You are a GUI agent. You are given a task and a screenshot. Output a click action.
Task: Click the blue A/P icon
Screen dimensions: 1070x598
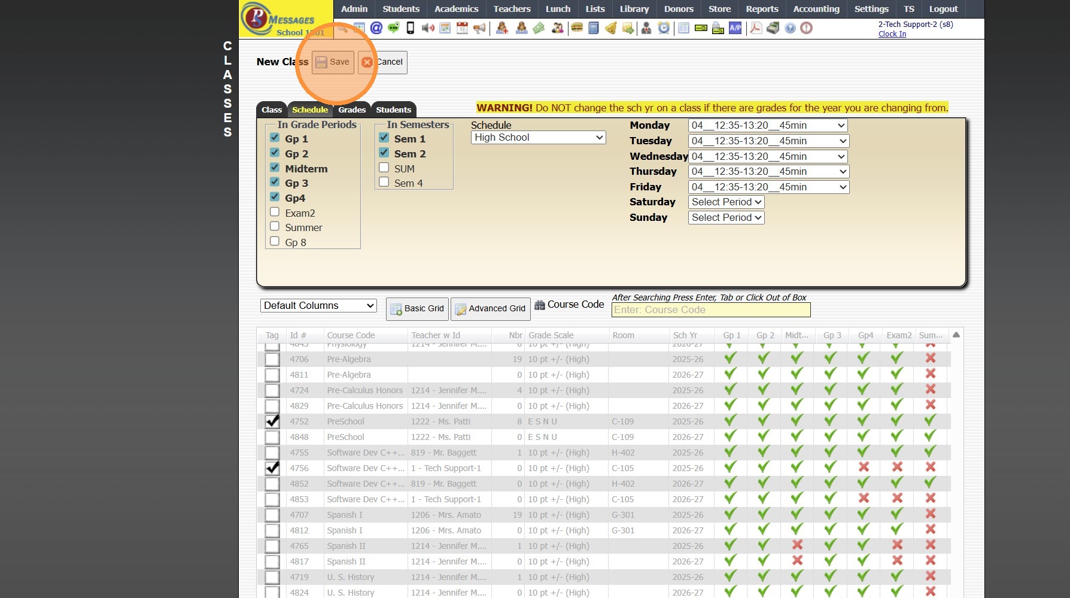735,28
